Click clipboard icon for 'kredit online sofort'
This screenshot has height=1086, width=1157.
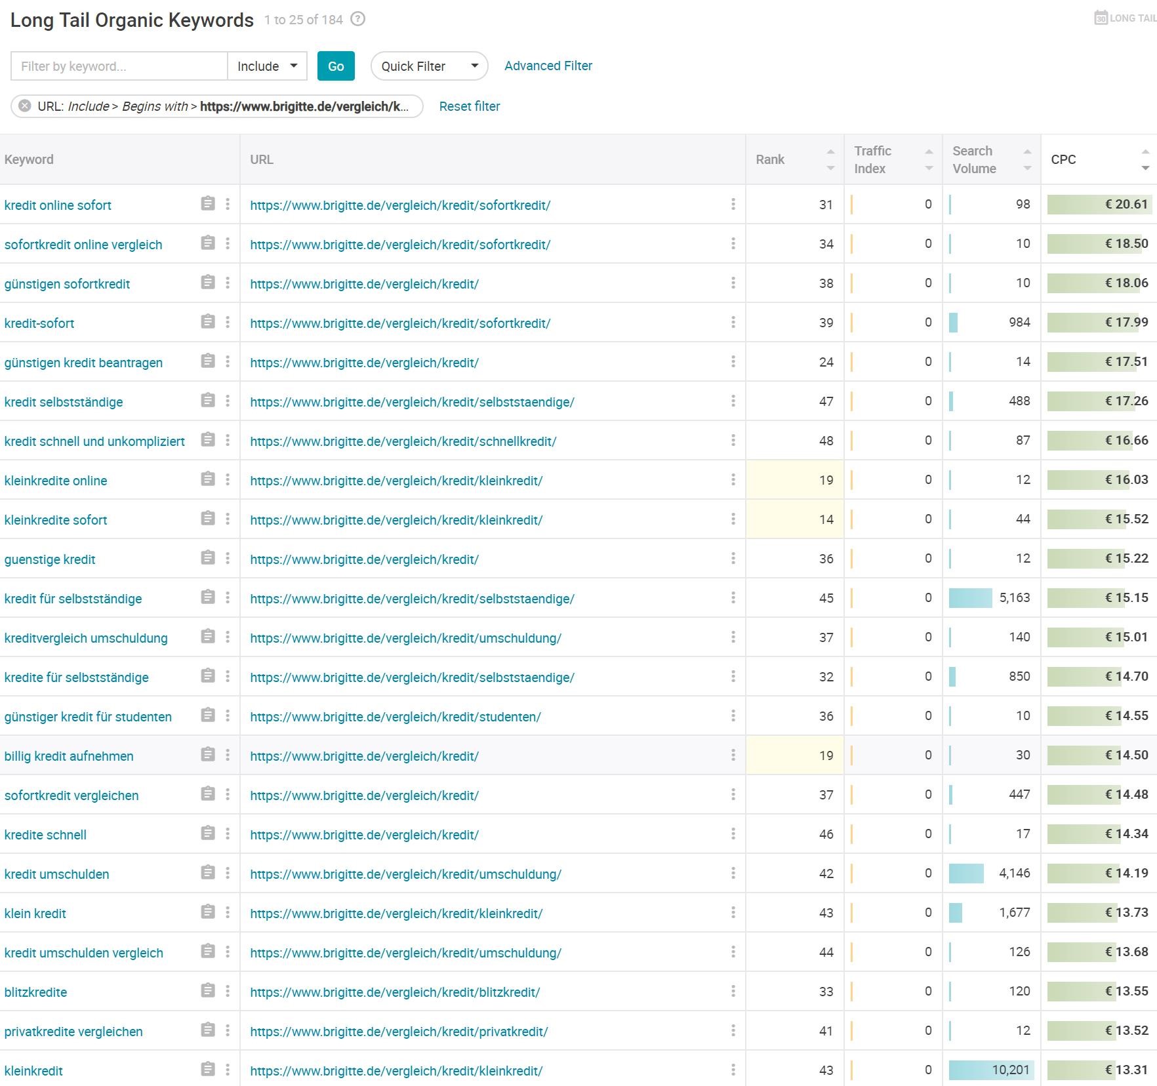(208, 204)
